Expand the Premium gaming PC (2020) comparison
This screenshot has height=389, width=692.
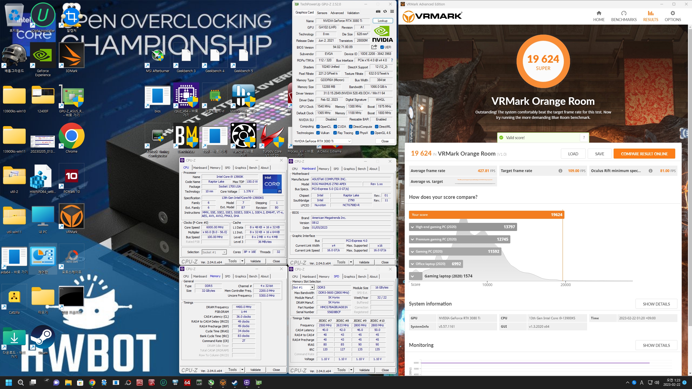[x=412, y=239]
